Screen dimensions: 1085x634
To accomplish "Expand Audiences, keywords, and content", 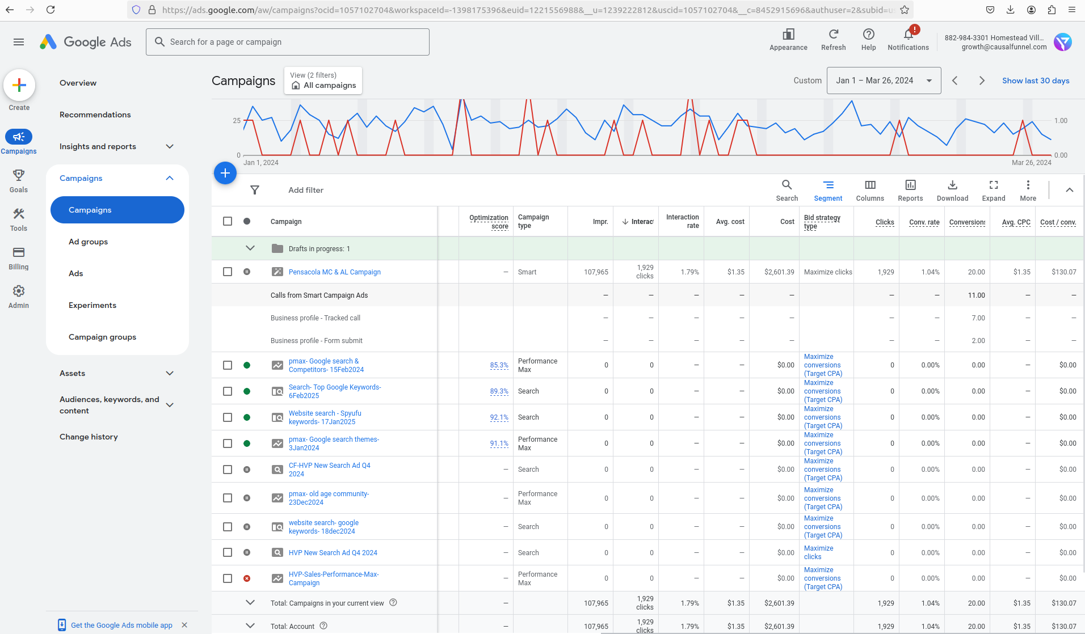I will [170, 405].
